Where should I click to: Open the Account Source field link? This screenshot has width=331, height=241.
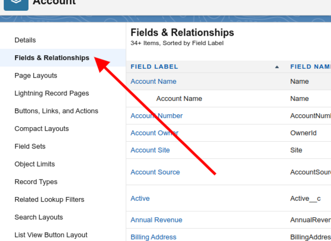click(x=155, y=172)
